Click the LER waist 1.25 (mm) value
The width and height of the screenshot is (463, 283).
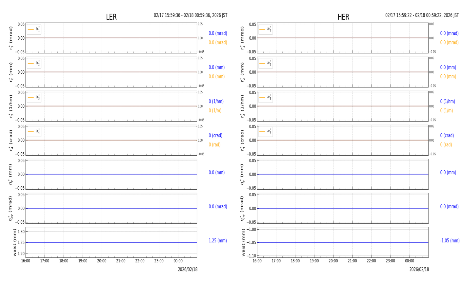coord(218,241)
